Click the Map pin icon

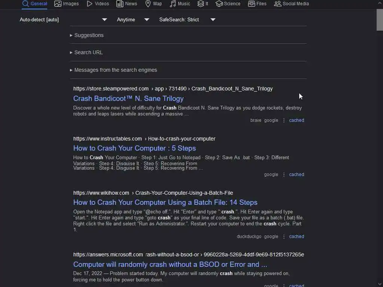tap(148, 4)
